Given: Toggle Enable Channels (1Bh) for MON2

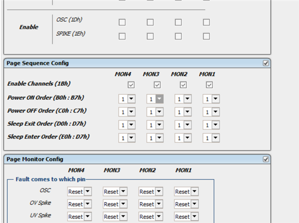Looking at the screenshot, I should (183, 85).
